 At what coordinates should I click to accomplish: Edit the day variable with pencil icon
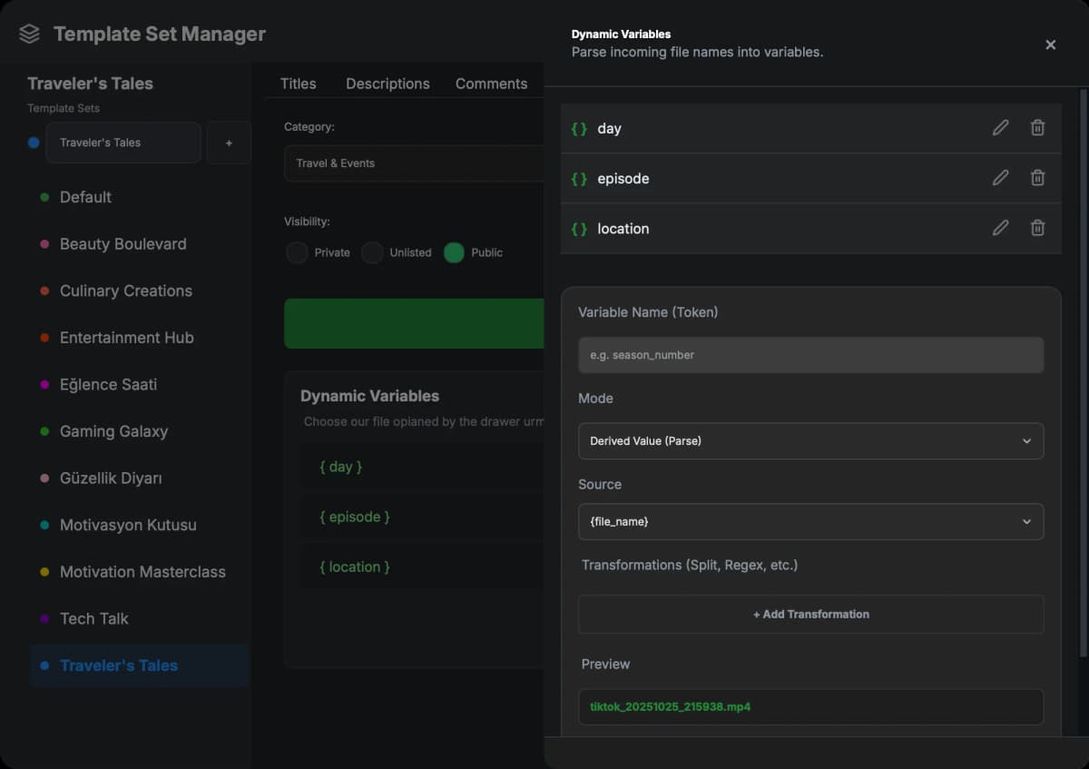click(1000, 128)
